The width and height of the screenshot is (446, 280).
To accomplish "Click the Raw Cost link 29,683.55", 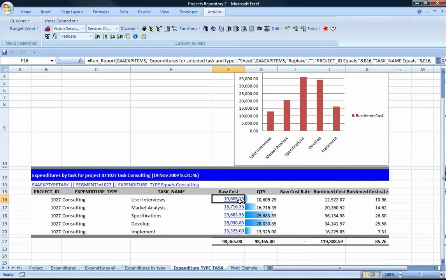I will (x=234, y=215).
